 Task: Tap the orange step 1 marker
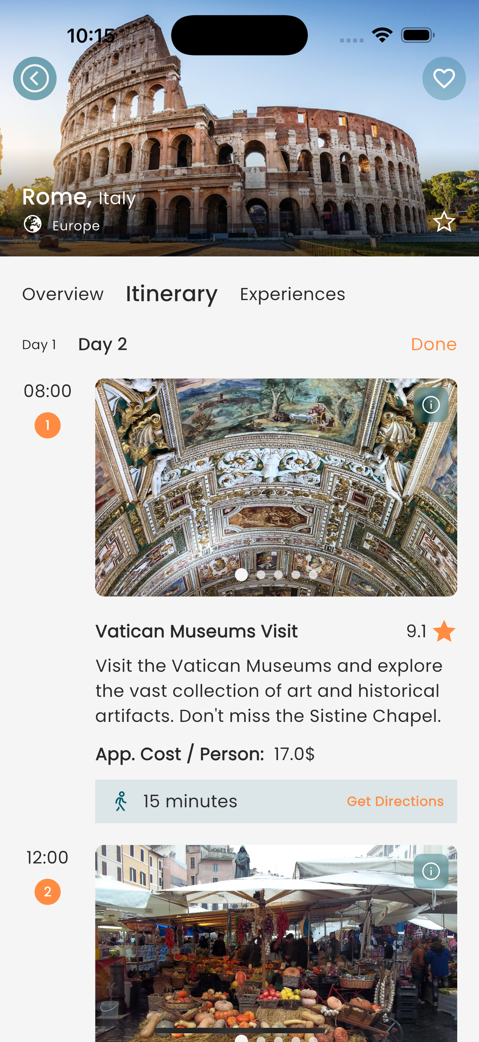48,425
